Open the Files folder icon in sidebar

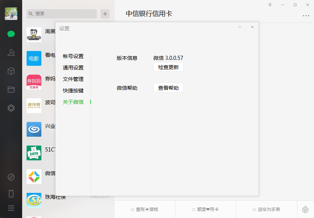11,89
